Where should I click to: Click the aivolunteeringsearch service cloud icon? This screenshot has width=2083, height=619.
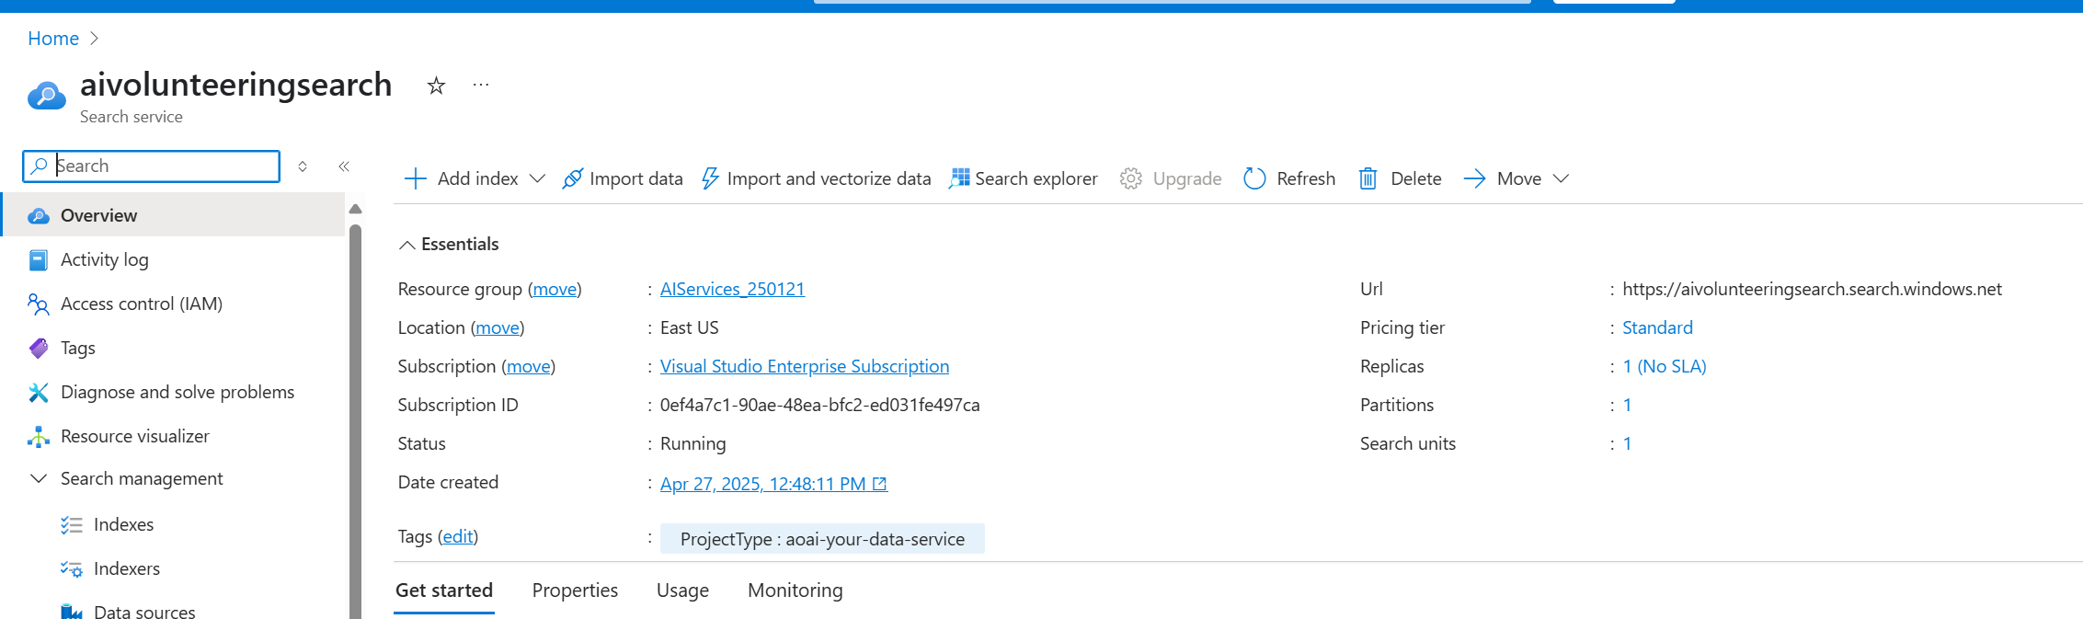[x=46, y=95]
